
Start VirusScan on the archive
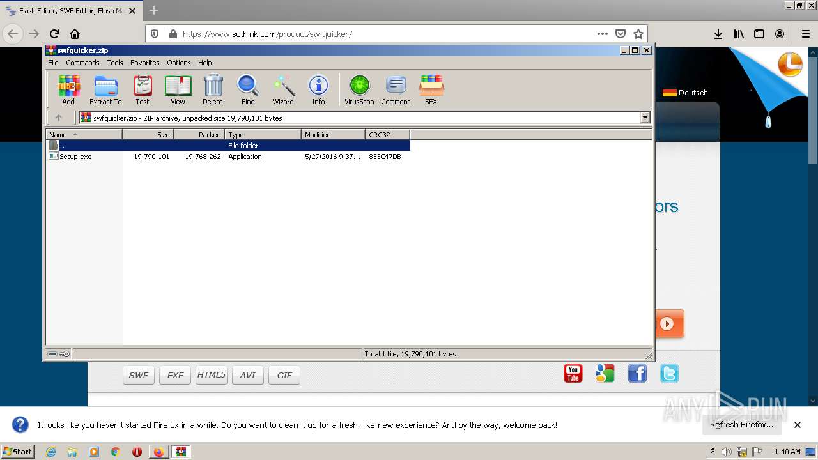click(359, 89)
